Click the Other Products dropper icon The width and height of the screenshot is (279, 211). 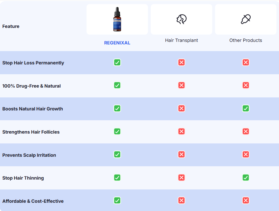[246, 19]
